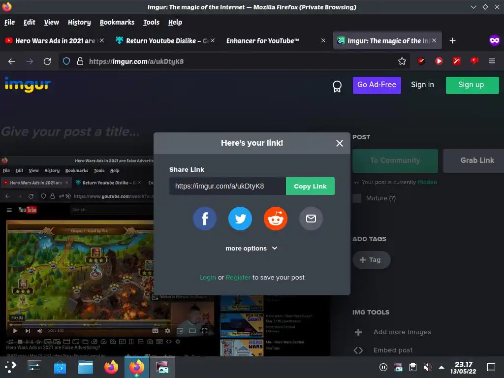This screenshot has height=378, width=504.
Task: Click the Hidden status link
Action: [x=427, y=182]
